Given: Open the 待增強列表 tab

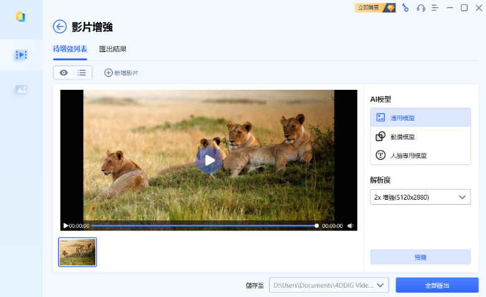Looking at the screenshot, I should click(70, 49).
